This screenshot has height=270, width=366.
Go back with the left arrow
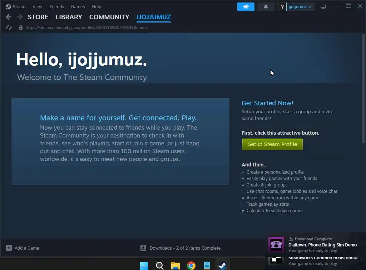pos(9,17)
